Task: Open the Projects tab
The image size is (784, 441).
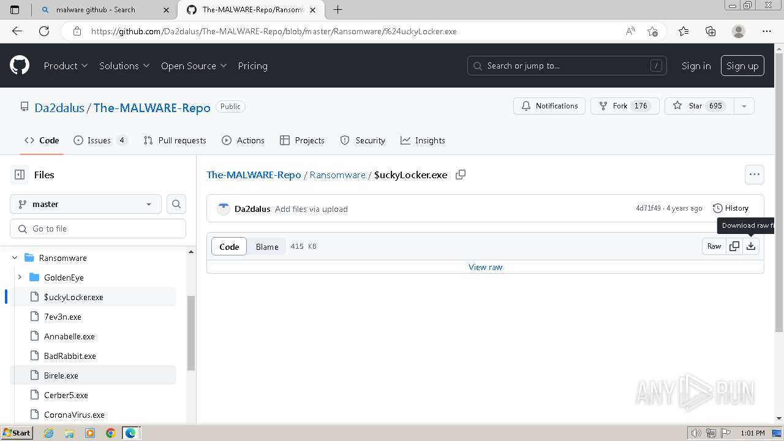Action: click(302, 140)
